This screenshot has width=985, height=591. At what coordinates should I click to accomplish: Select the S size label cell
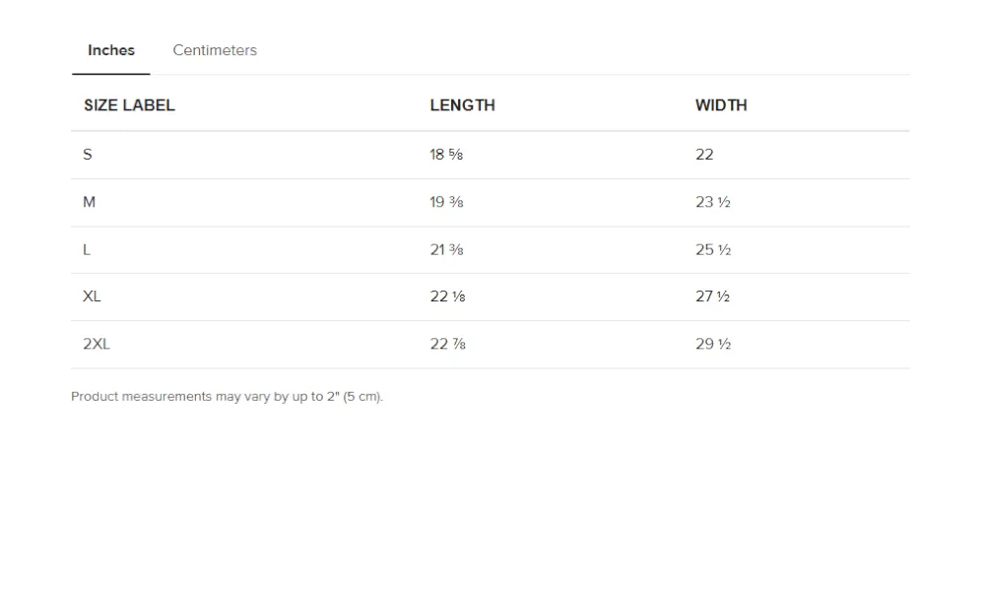click(x=88, y=155)
